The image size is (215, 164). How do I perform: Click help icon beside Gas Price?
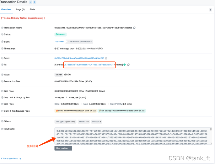2,91
